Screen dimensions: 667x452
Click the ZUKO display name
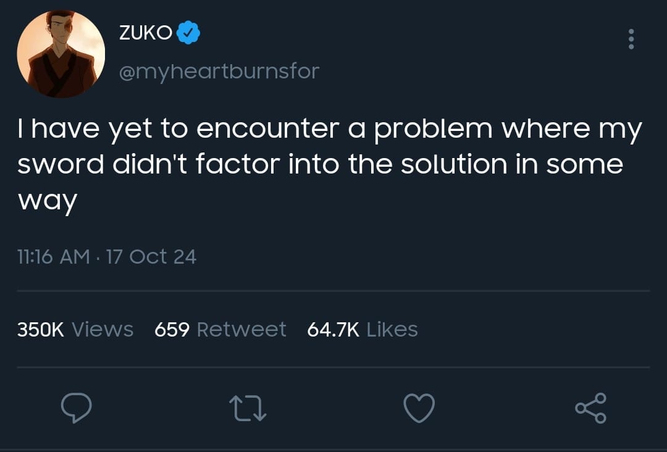(x=145, y=33)
